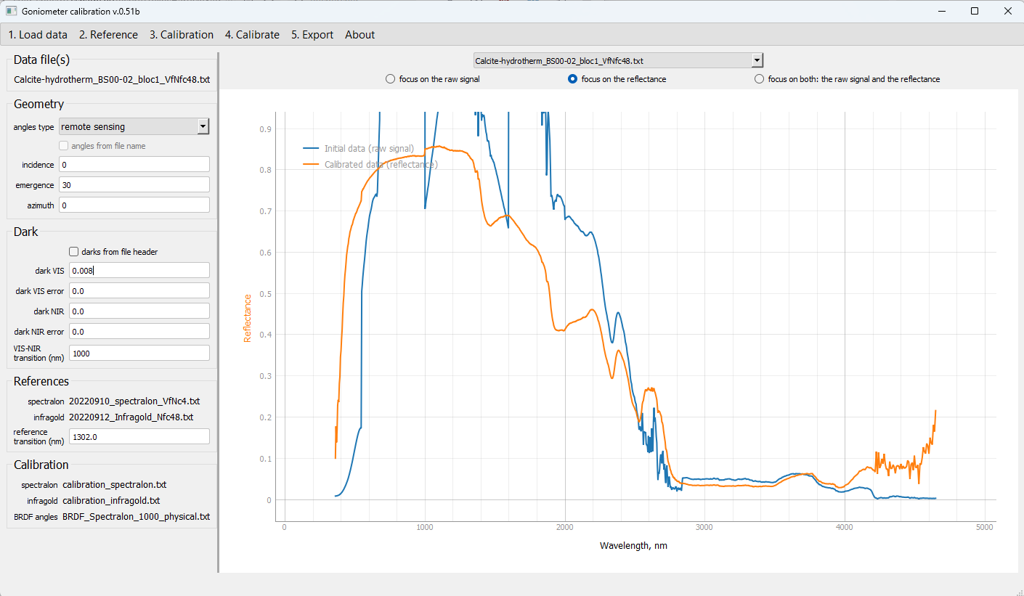
Task: Open the About menu
Action: click(359, 35)
